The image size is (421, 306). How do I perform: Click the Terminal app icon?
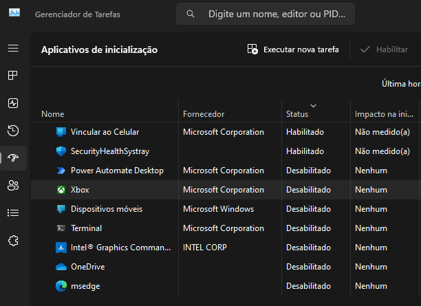61,228
